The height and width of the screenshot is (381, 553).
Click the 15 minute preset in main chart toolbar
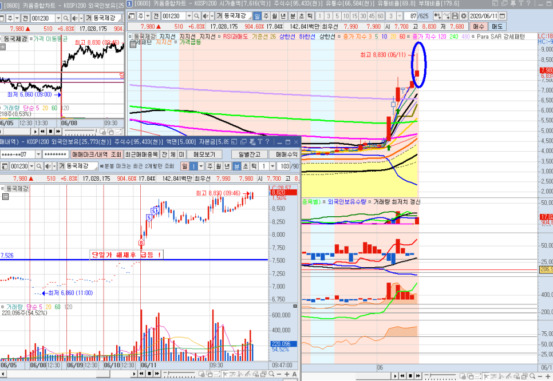coord(354,16)
